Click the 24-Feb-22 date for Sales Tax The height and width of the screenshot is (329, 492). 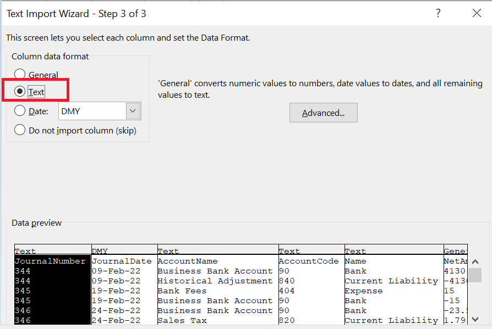116,320
